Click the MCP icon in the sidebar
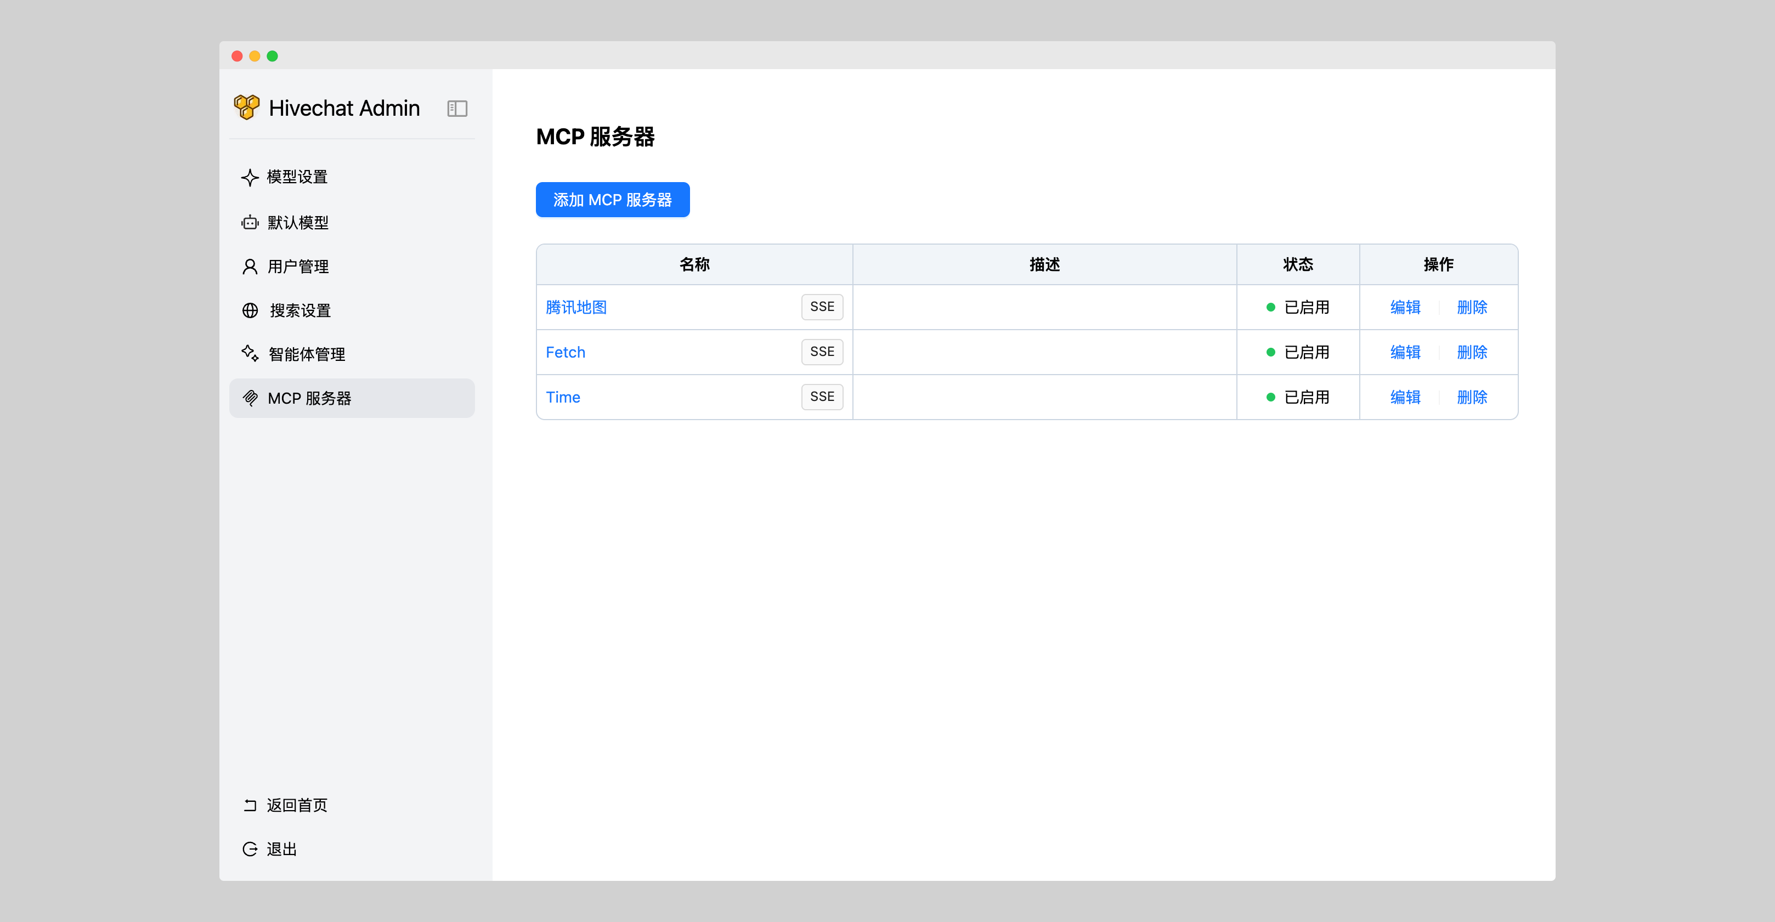Screen dimensions: 1775x922 tap(250, 398)
